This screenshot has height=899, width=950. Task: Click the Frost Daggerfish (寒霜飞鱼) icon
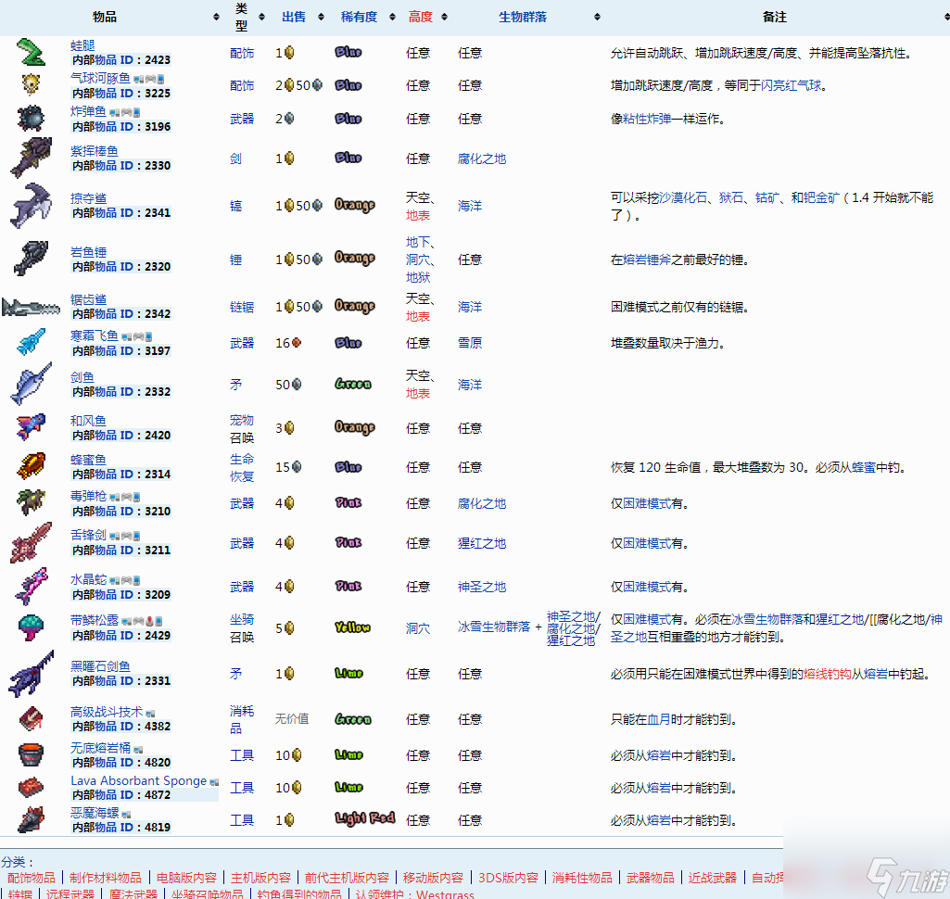[x=31, y=342]
